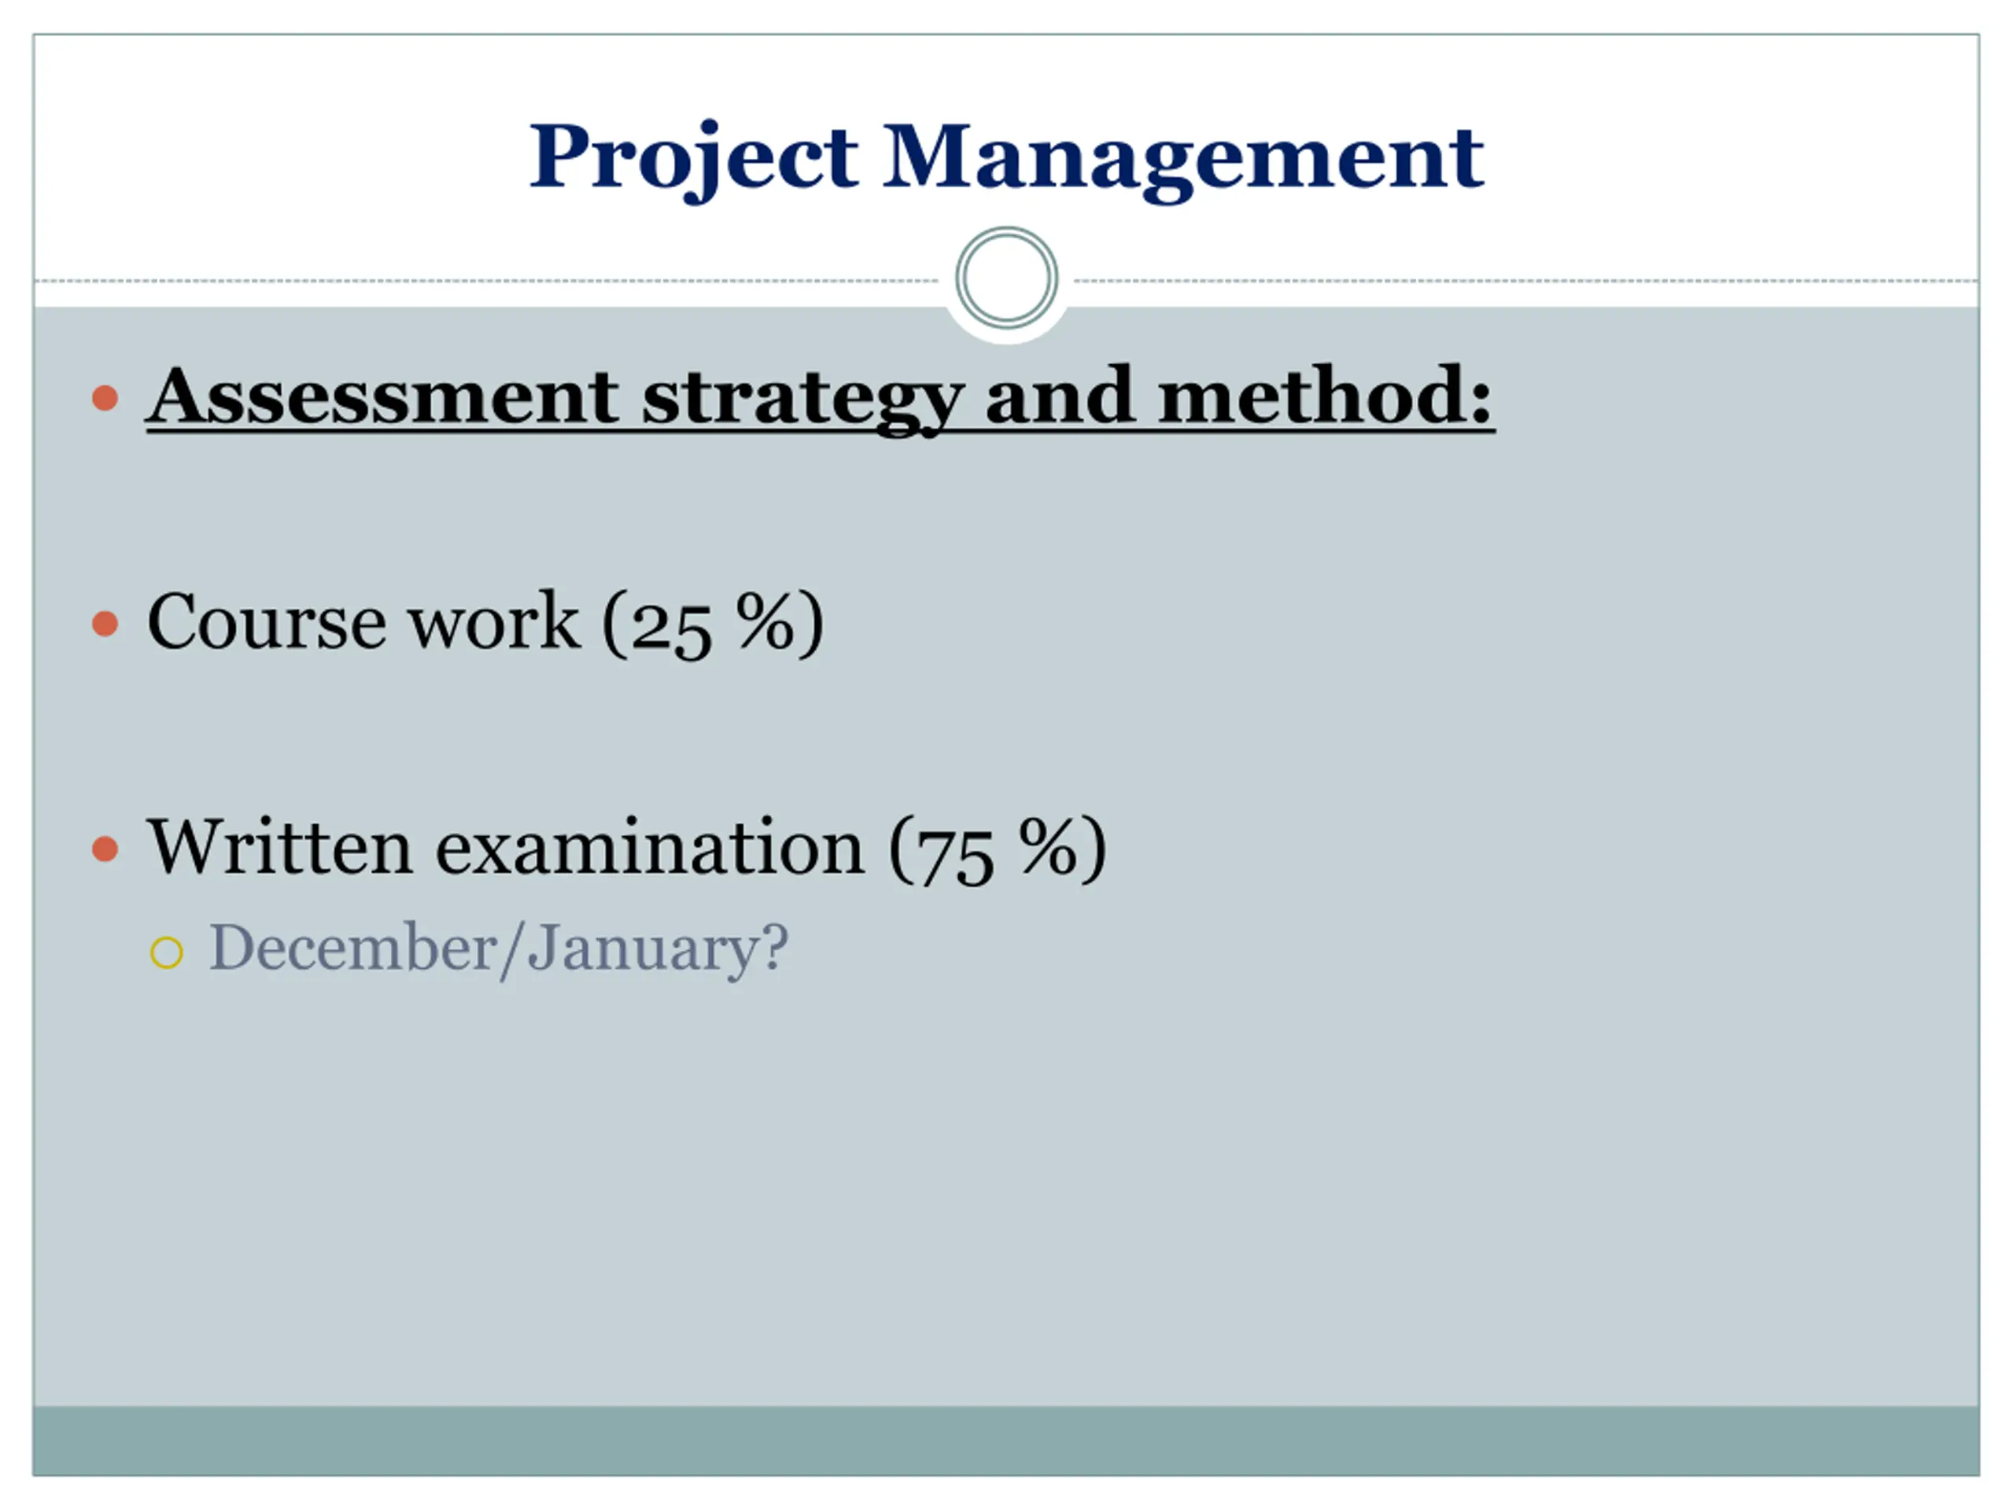This screenshot has width=2014, height=1510.
Task: Select the 'Assessment strategy and method:' heading
Action: tap(820, 399)
